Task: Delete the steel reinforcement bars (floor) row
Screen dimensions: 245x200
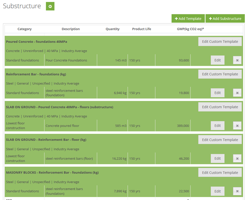Action: [237, 158]
